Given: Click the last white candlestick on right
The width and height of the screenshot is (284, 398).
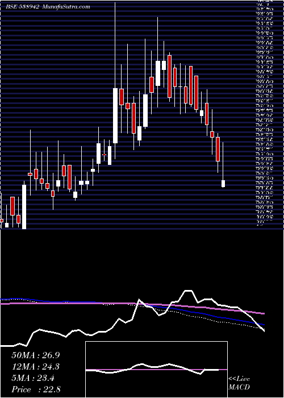Looking at the screenshot, I should click(x=223, y=184).
